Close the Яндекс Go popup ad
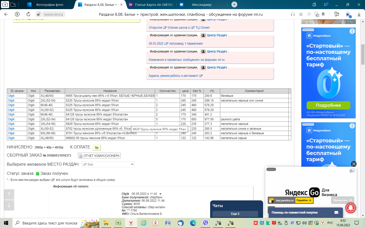This screenshot has width=365, height=228. click(354, 164)
